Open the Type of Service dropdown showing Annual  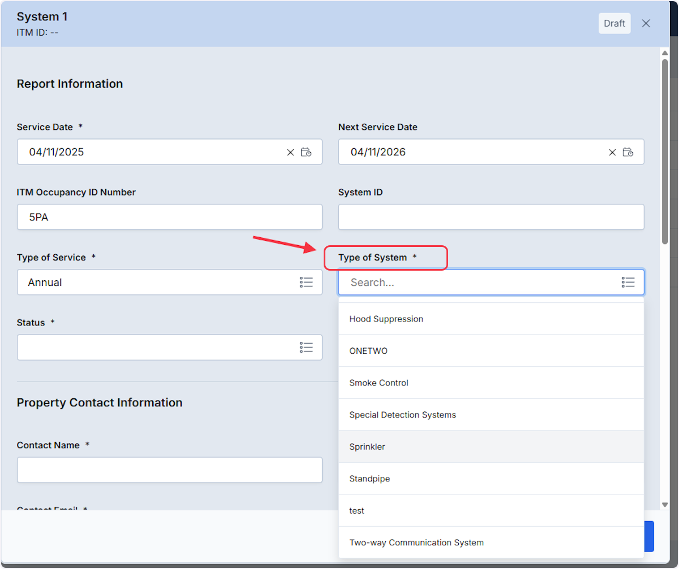170,282
